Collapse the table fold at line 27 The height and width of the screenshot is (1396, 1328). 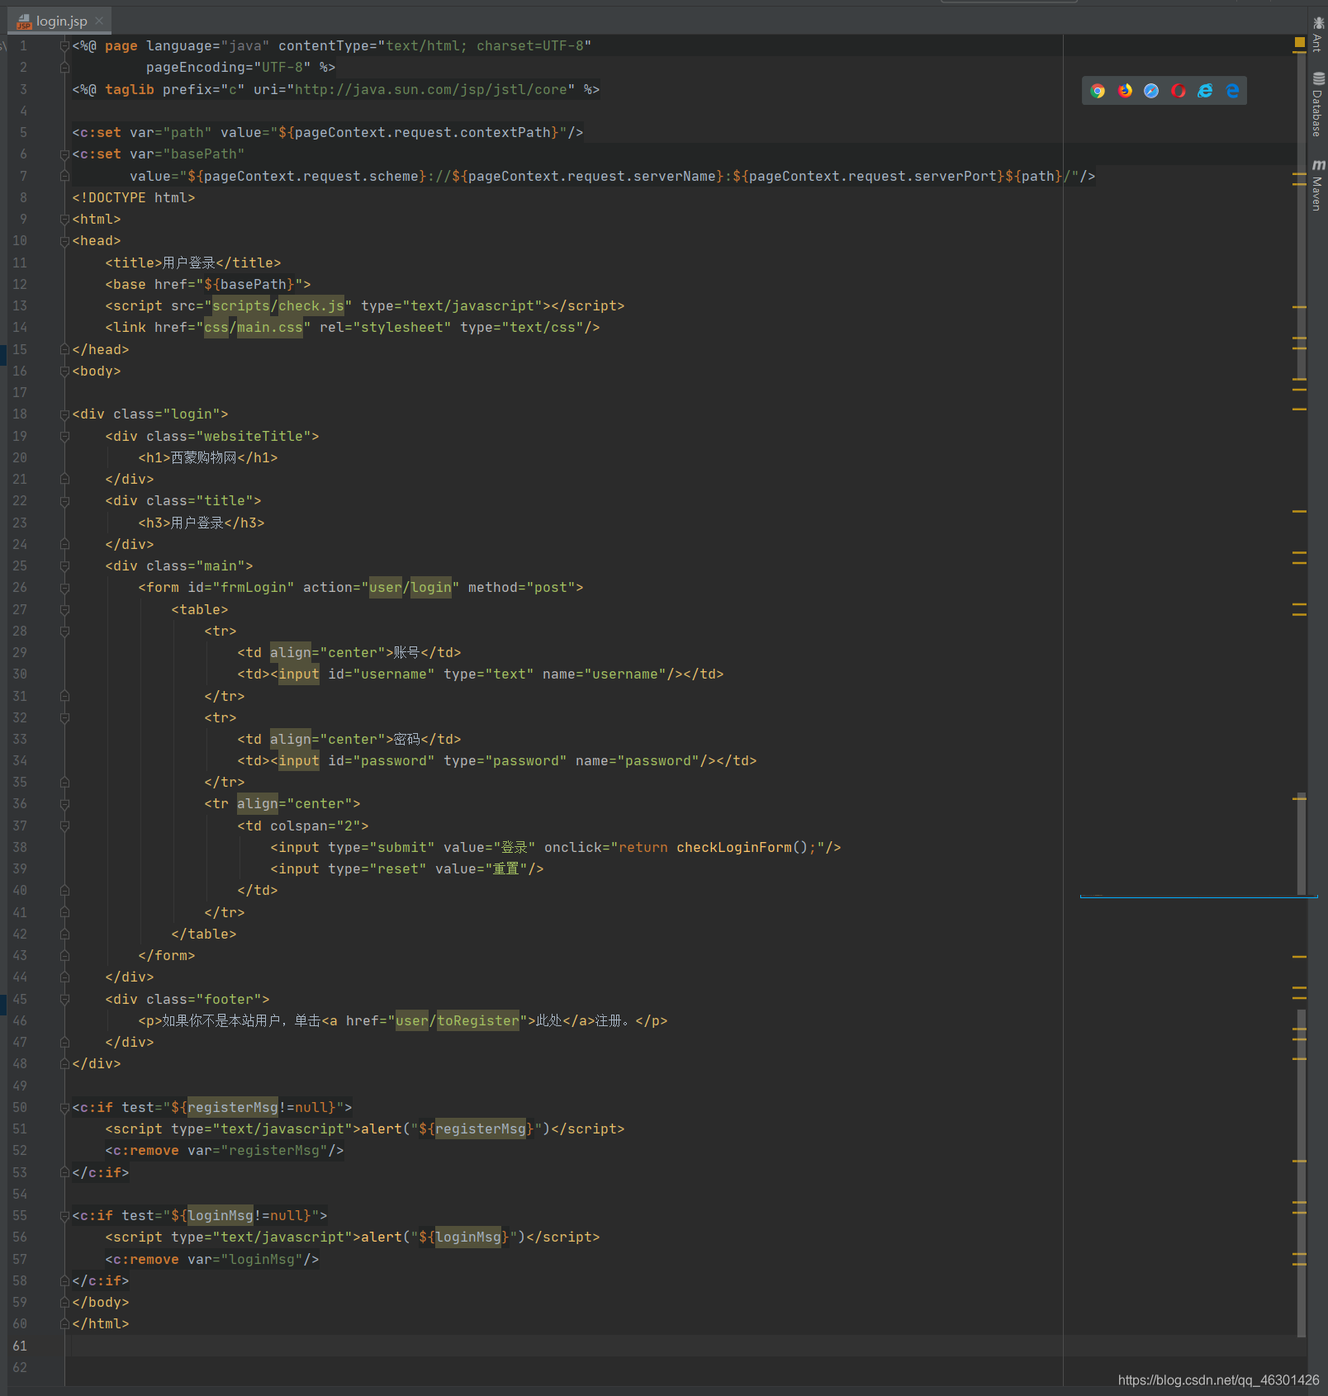tap(64, 610)
